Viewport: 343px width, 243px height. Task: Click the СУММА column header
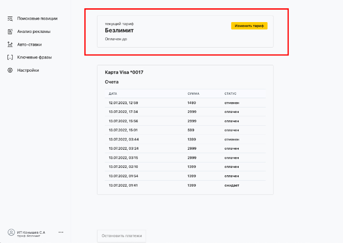193,94
